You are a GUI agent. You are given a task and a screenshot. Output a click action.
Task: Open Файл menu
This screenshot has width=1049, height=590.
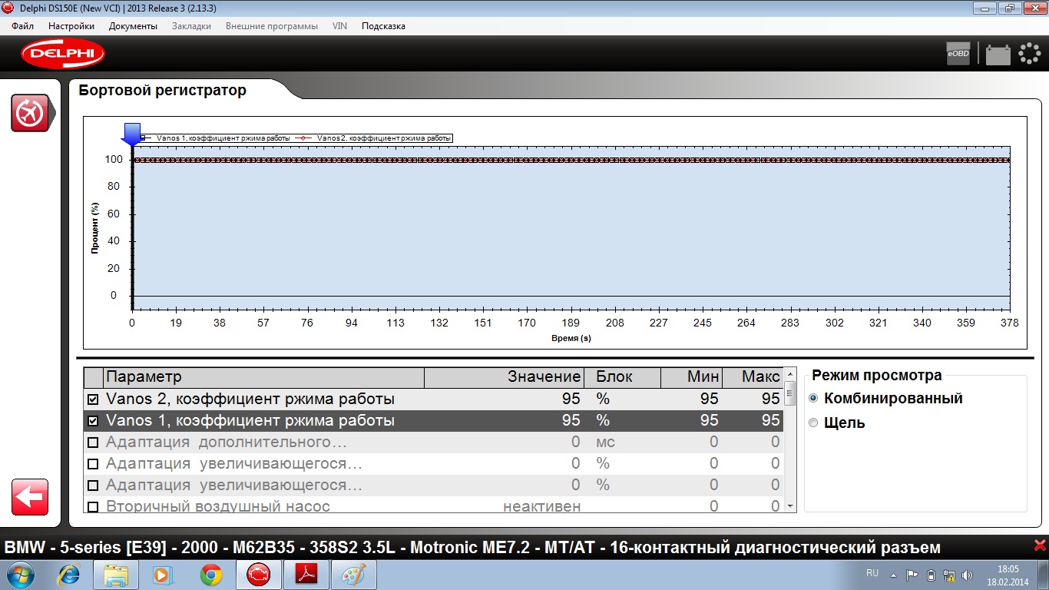[x=23, y=26]
